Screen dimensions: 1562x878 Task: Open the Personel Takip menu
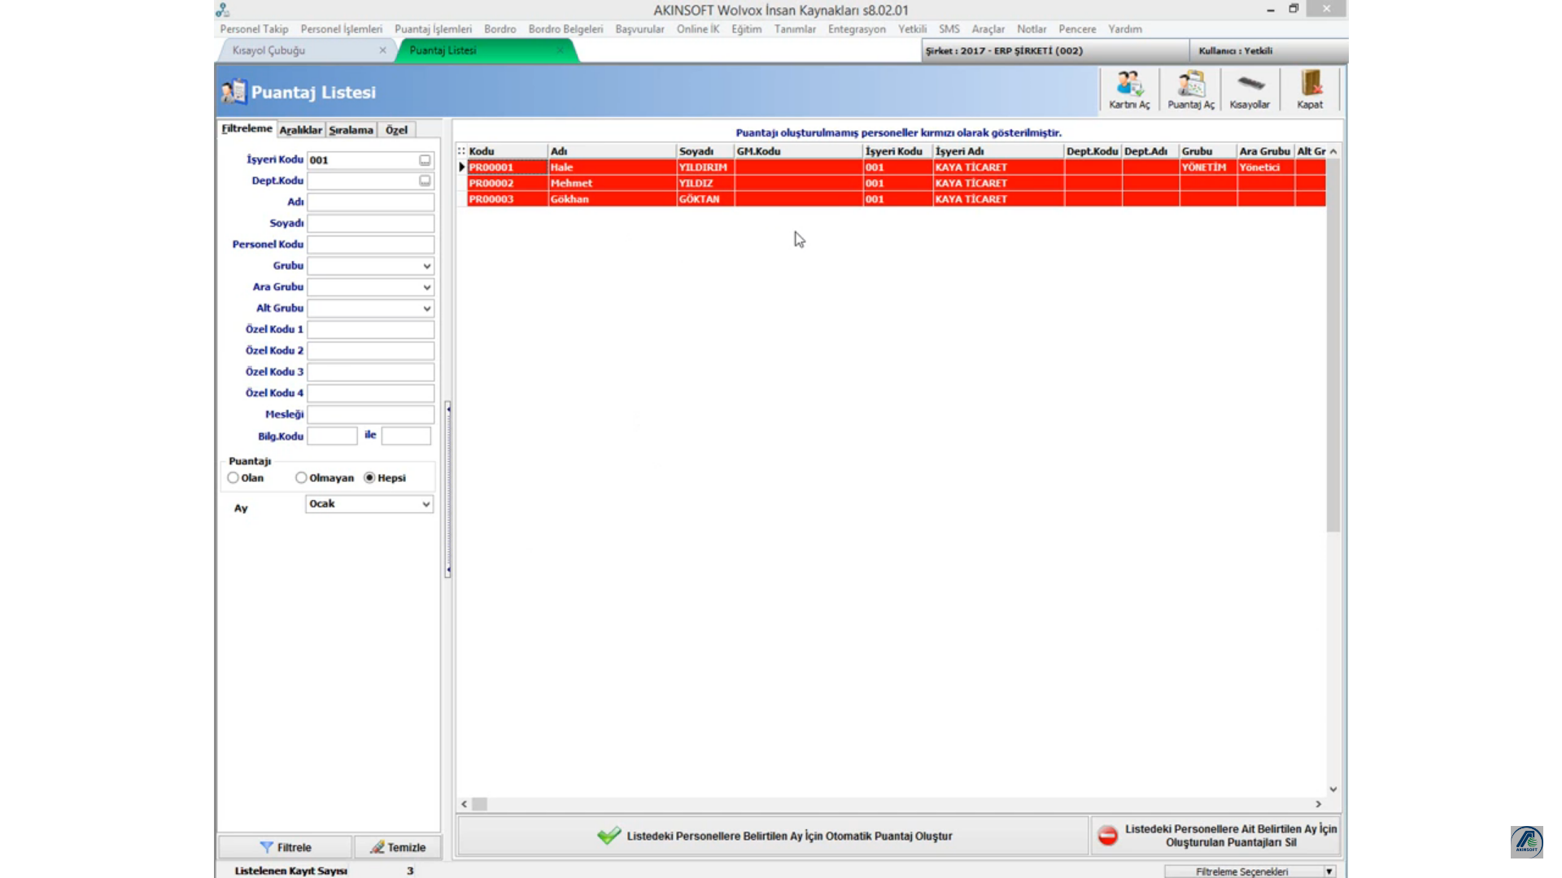click(254, 29)
